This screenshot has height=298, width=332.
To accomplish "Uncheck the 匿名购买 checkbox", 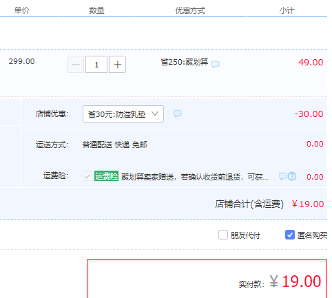I will (290, 235).
